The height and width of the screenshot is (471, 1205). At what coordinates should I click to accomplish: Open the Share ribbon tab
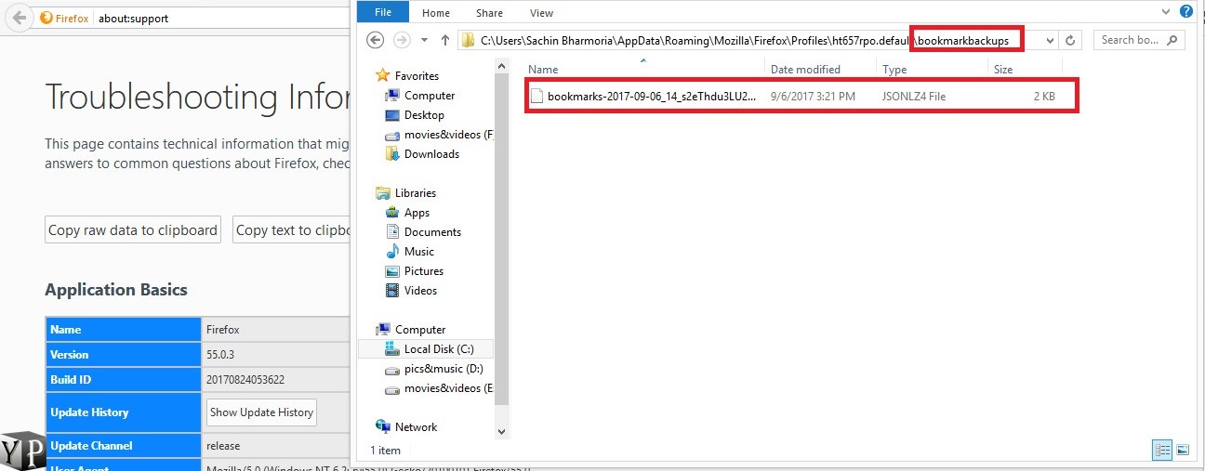click(489, 13)
